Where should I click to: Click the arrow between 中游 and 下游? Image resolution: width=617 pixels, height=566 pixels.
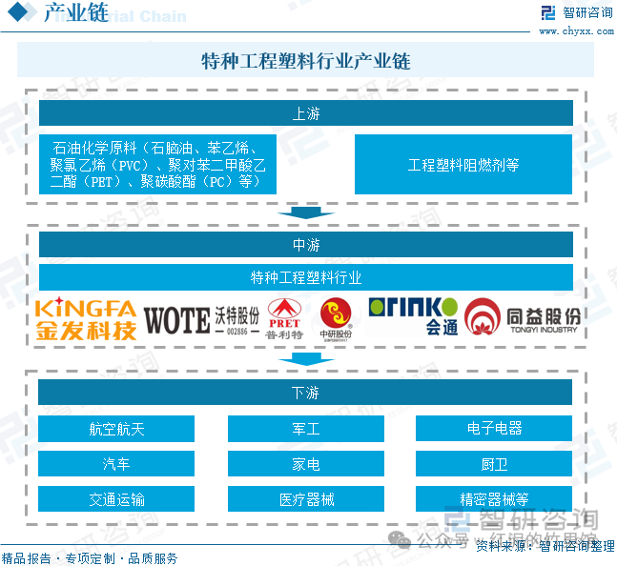pos(306,359)
